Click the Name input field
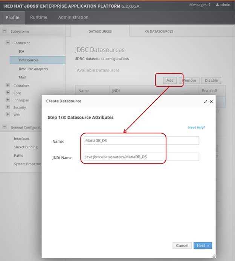 click(x=141, y=141)
